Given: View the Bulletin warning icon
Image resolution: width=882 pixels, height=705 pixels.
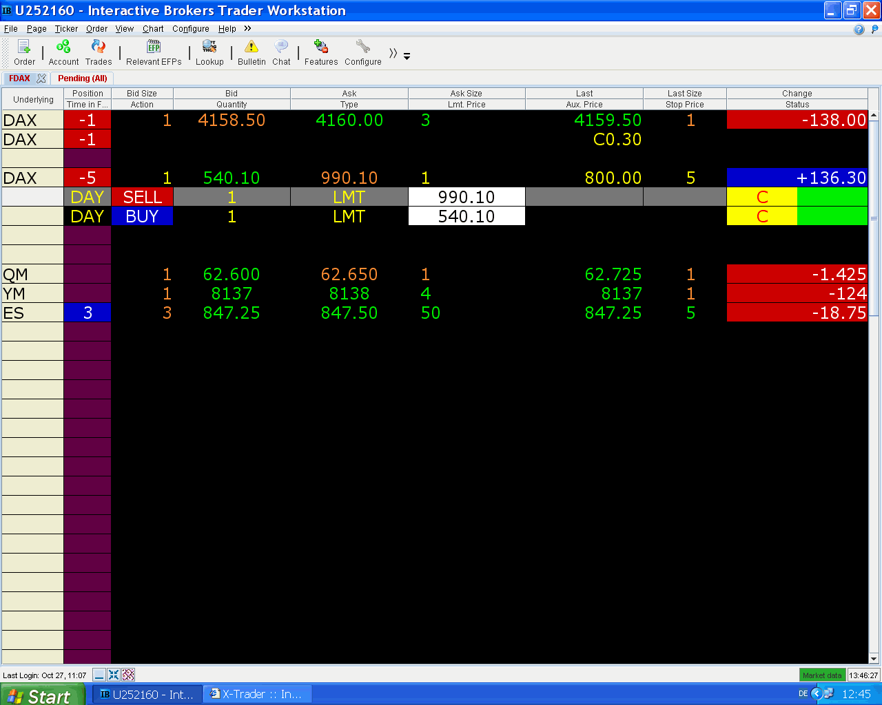Looking at the screenshot, I should click(252, 53).
